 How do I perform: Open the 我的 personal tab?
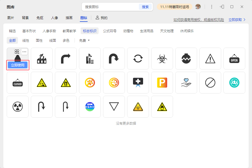point(102,18)
